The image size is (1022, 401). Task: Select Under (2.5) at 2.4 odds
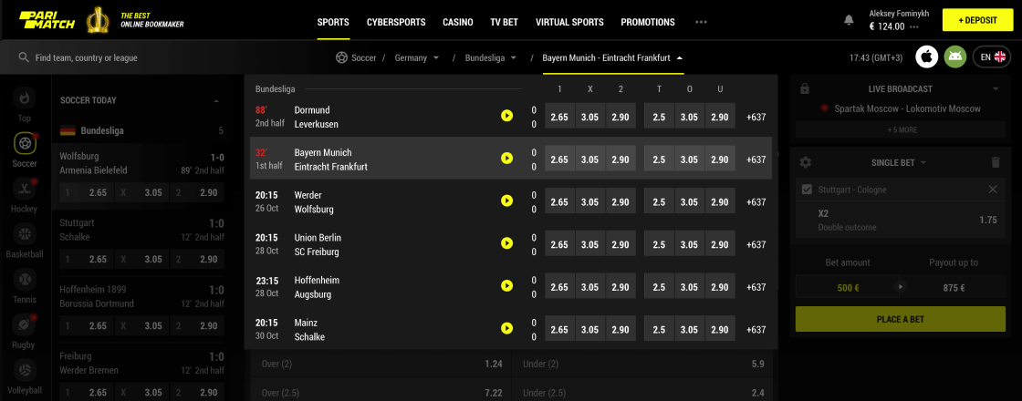point(642,392)
